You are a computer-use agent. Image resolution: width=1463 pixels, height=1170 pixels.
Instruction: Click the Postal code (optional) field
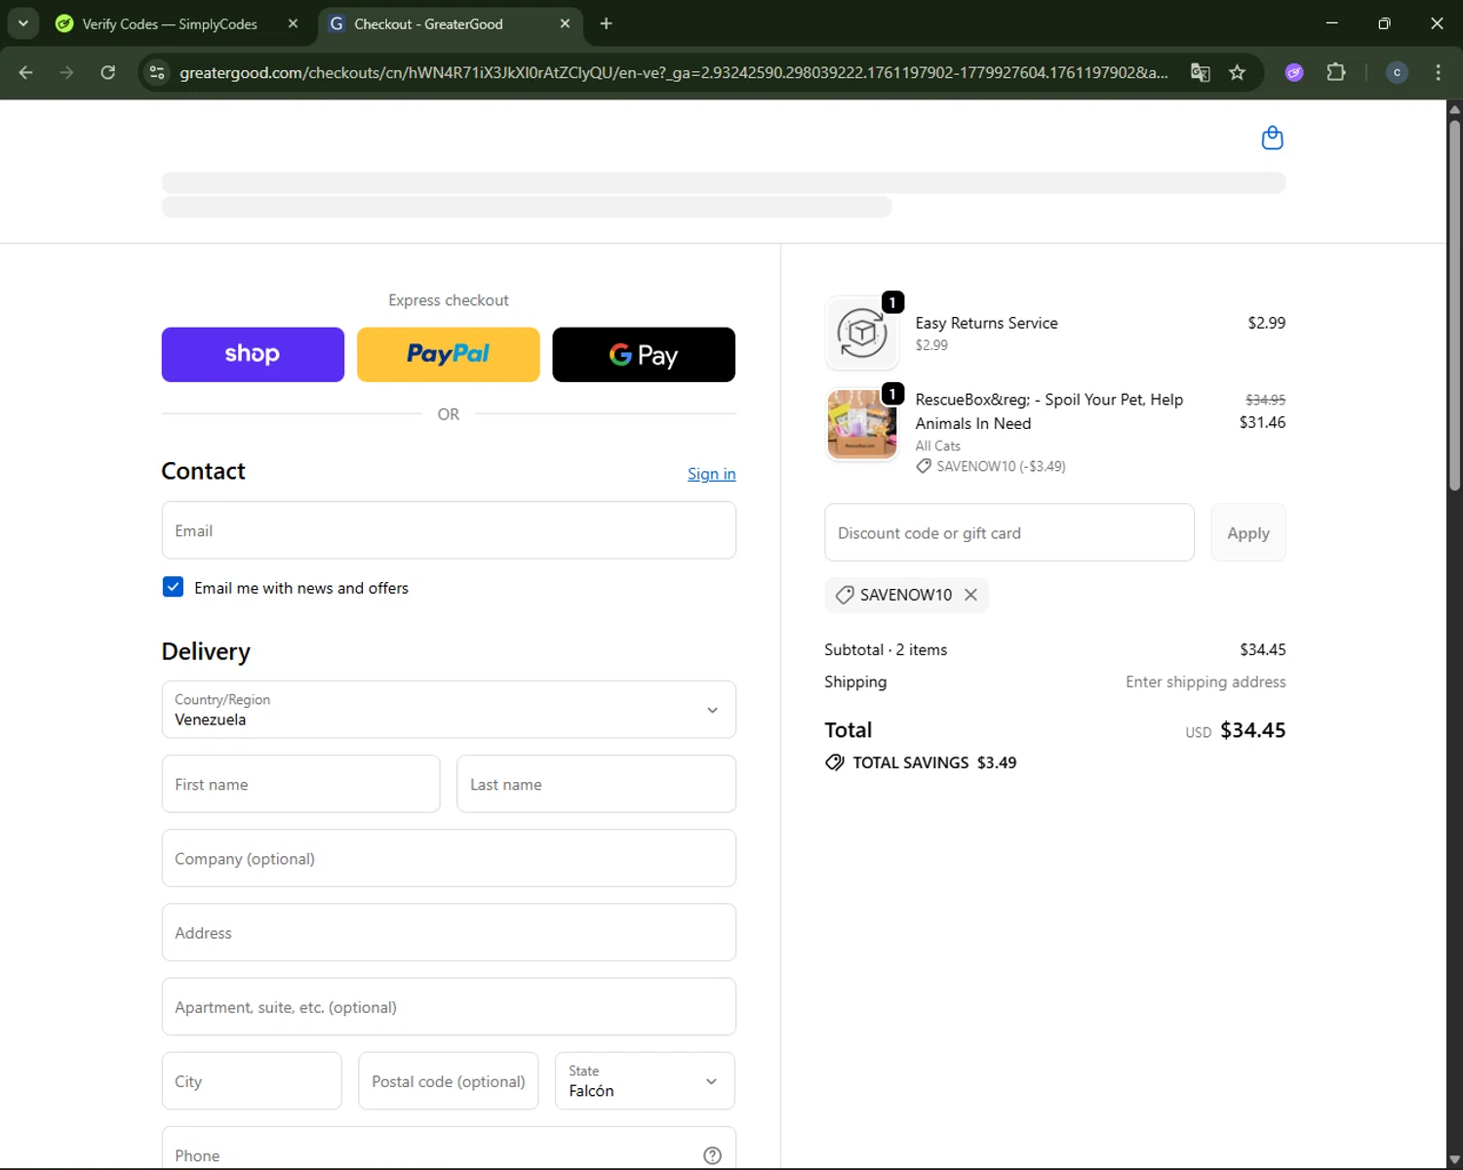pyautogui.click(x=449, y=1081)
